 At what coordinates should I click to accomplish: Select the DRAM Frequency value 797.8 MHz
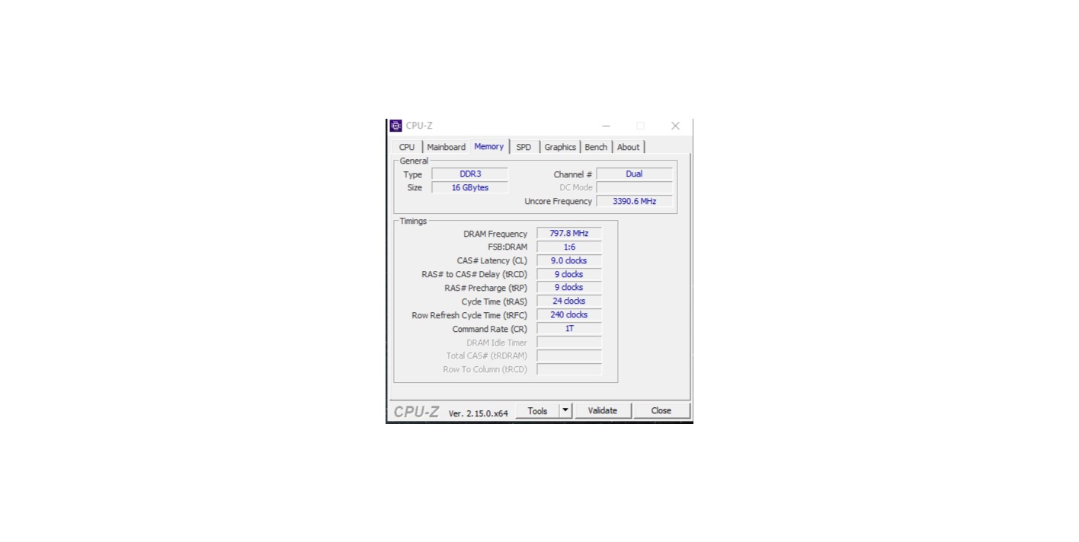point(569,234)
